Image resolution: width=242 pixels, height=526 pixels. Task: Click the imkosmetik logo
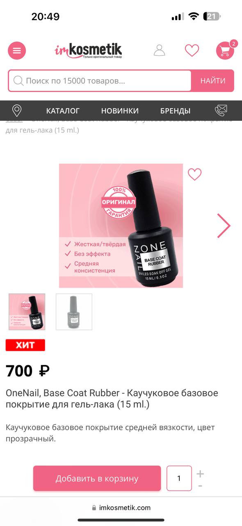(88, 51)
